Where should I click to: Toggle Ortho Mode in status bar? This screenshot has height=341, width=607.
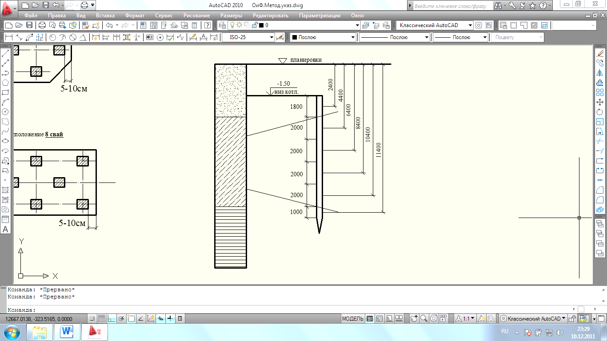pyautogui.click(x=111, y=319)
